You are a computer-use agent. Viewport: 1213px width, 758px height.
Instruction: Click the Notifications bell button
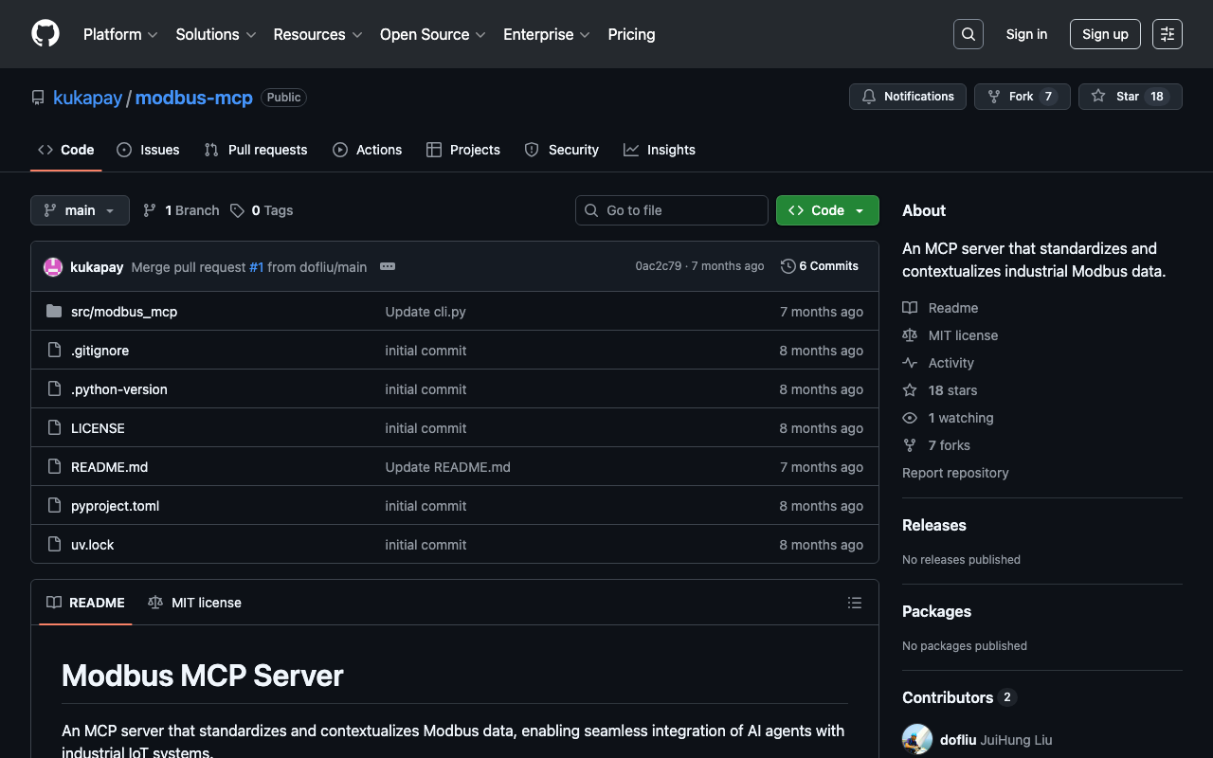908,97
